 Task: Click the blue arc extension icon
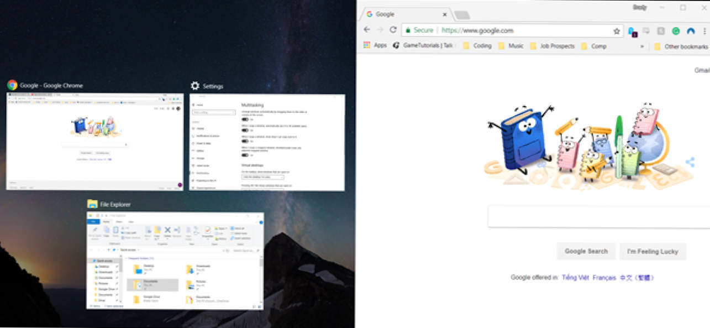[x=691, y=31]
